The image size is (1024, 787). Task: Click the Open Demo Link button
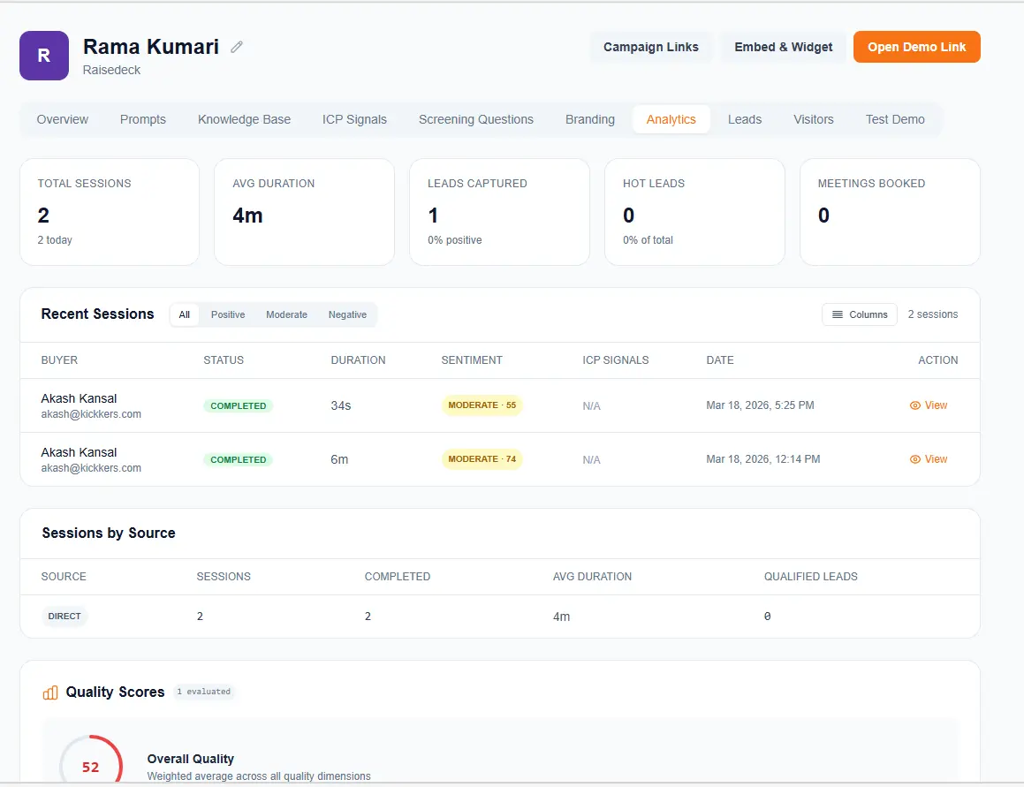[x=916, y=47]
